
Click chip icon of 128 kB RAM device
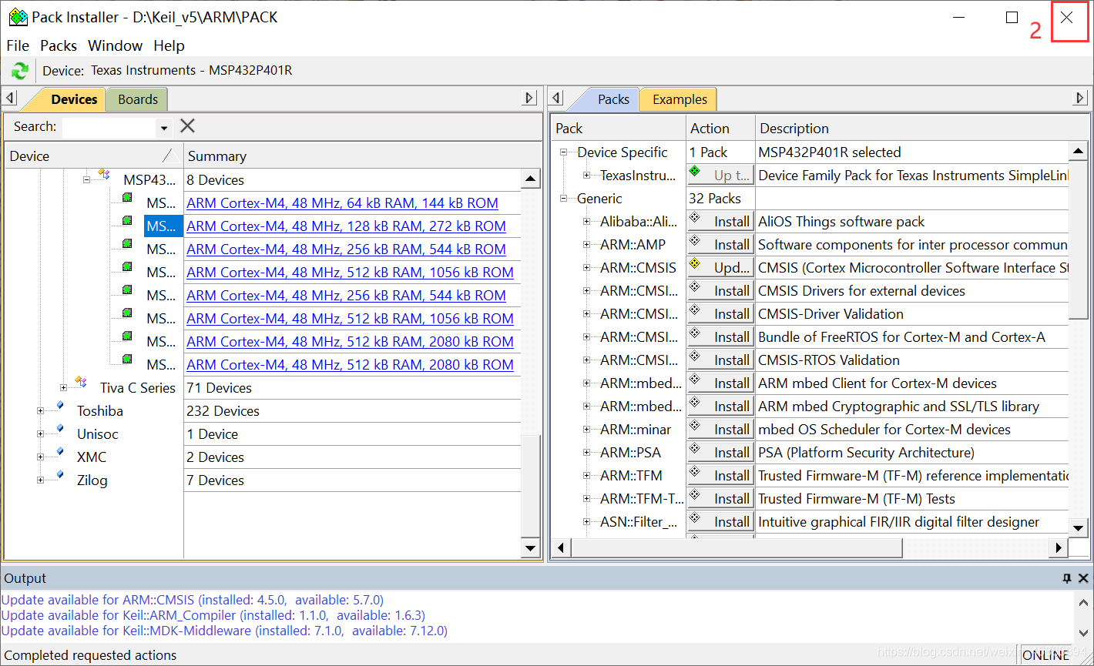coord(127,222)
